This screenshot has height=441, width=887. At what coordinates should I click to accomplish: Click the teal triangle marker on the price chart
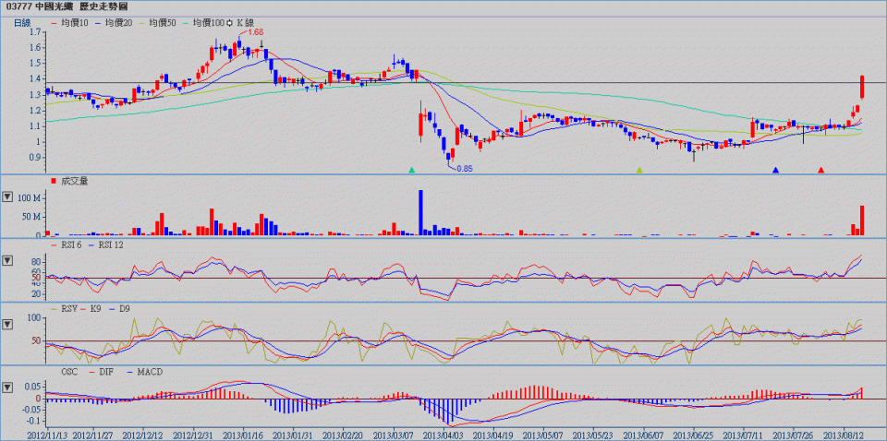coord(411,170)
